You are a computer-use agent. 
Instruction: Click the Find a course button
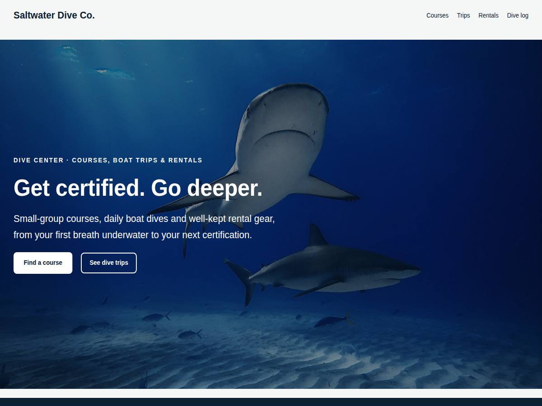pos(43,263)
